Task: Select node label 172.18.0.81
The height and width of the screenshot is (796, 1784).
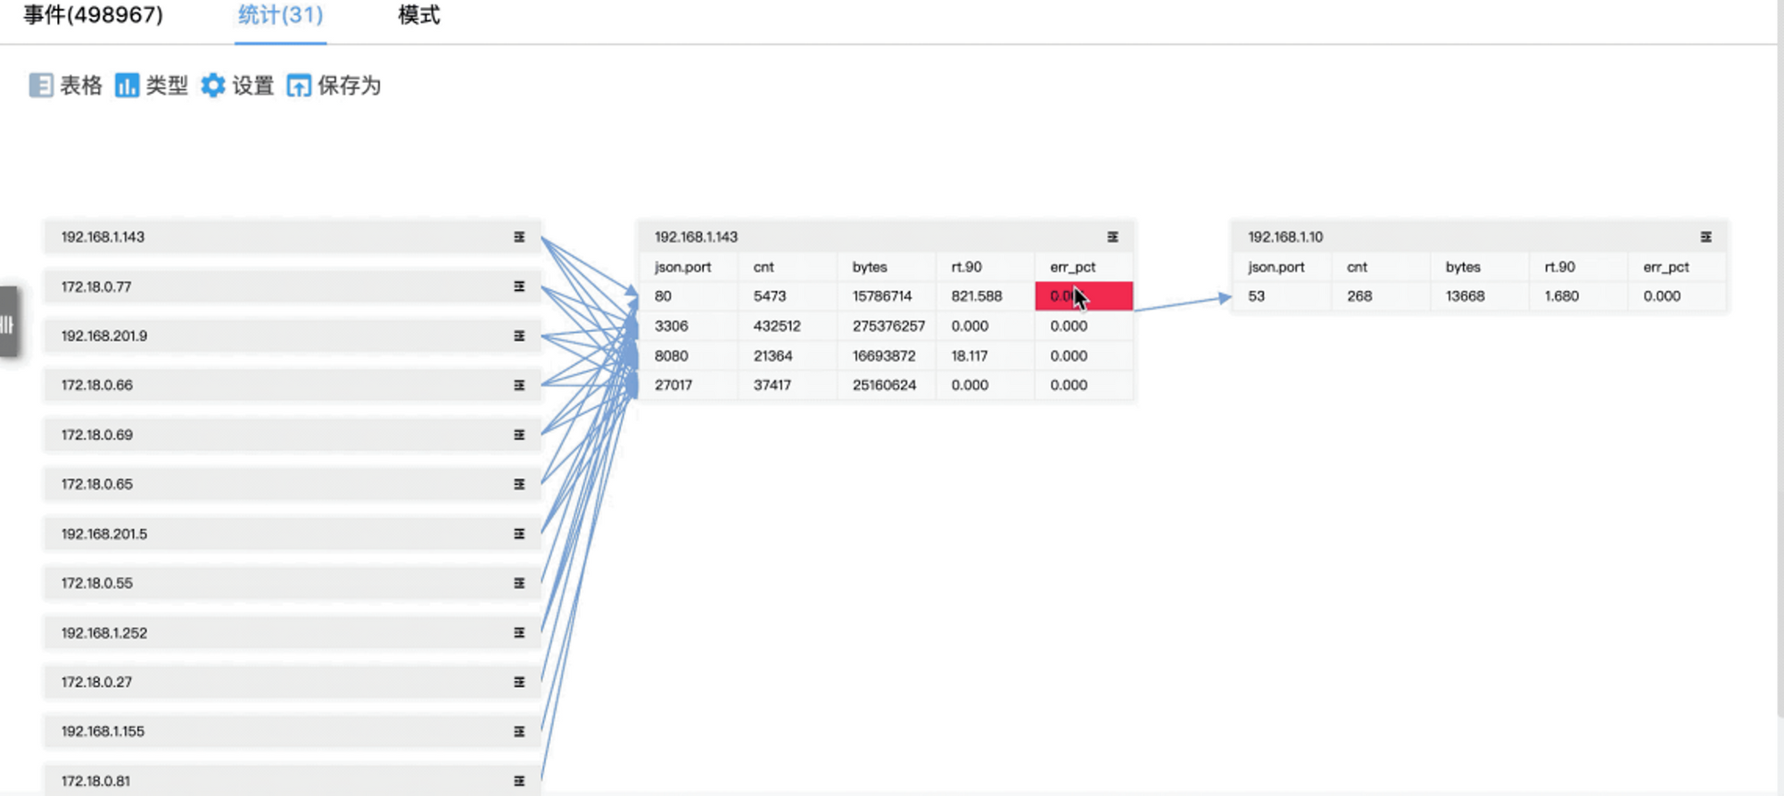Action: click(95, 782)
